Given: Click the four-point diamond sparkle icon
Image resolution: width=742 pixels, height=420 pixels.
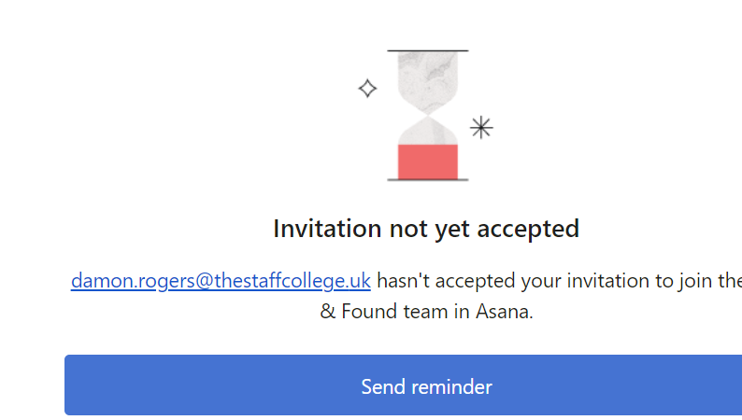Looking at the screenshot, I should coord(367,89).
